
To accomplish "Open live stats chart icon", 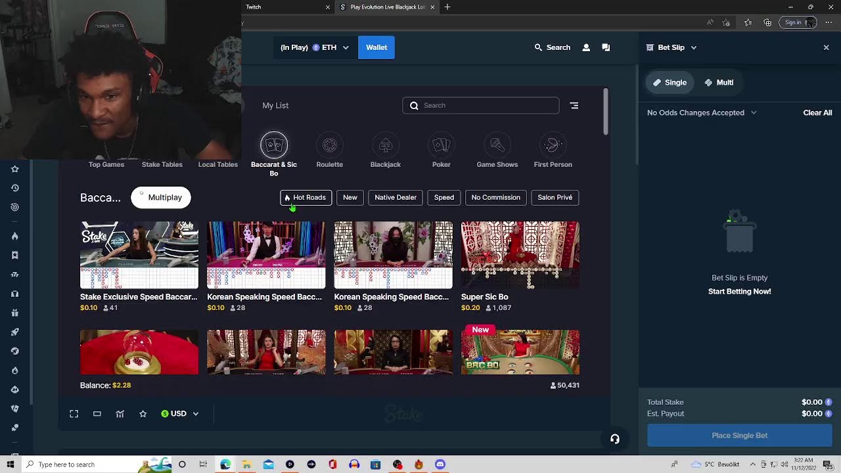I will pyautogui.click(x=120, y=414).
